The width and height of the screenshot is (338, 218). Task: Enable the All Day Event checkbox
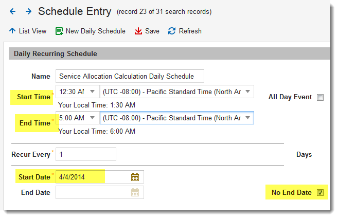tap(320, 97)
